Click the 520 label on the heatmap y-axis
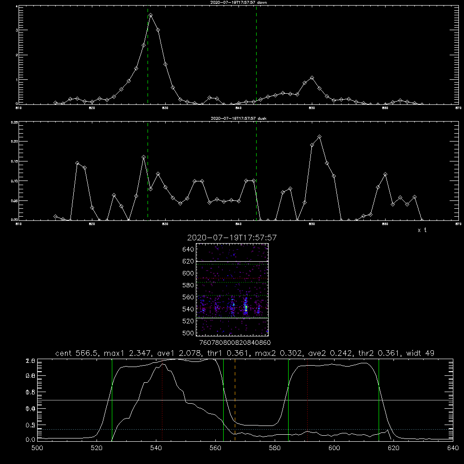Image resolution: width=464 pixels, height=464 pixels. pyautogui.click(x=188, y=321)
